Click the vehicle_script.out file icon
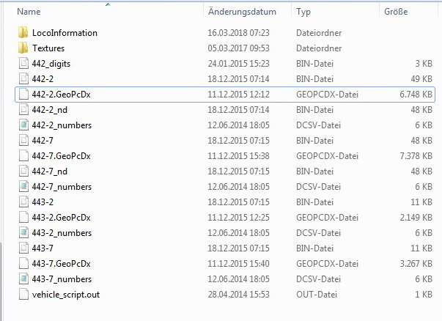 (22, 295)
